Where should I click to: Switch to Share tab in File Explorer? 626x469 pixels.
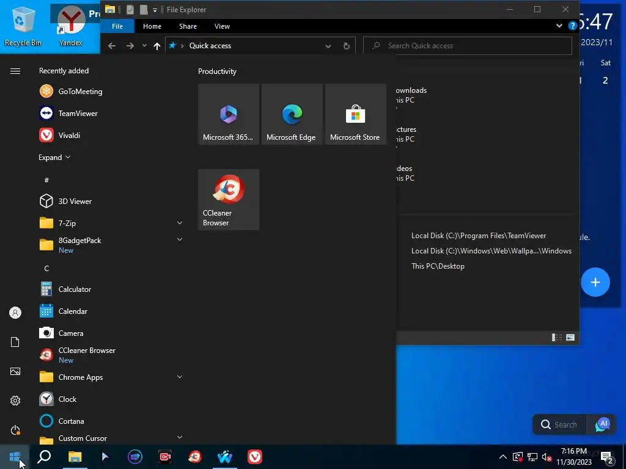click(188, 26)
